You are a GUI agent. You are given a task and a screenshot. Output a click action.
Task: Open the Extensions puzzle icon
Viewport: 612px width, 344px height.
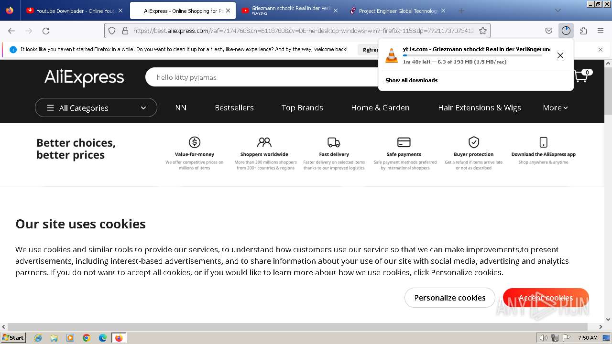583,31
